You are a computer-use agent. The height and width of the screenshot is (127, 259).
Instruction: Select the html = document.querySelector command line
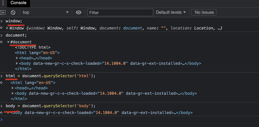point(51,76)
